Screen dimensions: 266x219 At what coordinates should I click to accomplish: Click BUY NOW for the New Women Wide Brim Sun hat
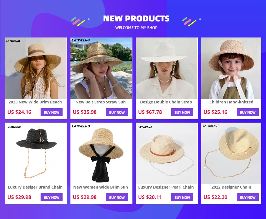(117, 197)
